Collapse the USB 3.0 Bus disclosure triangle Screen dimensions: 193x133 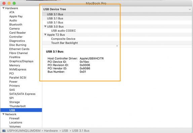(x=45, y=27)
